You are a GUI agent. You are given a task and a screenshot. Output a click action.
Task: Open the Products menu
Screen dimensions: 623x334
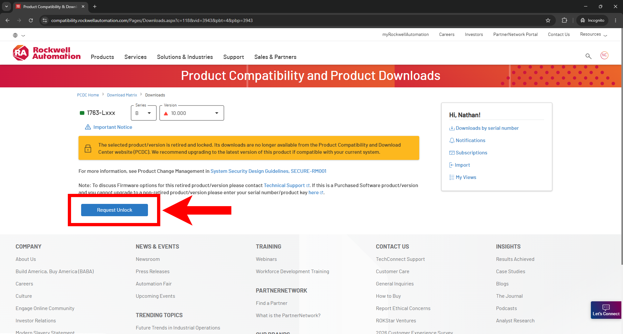[103, 57]
